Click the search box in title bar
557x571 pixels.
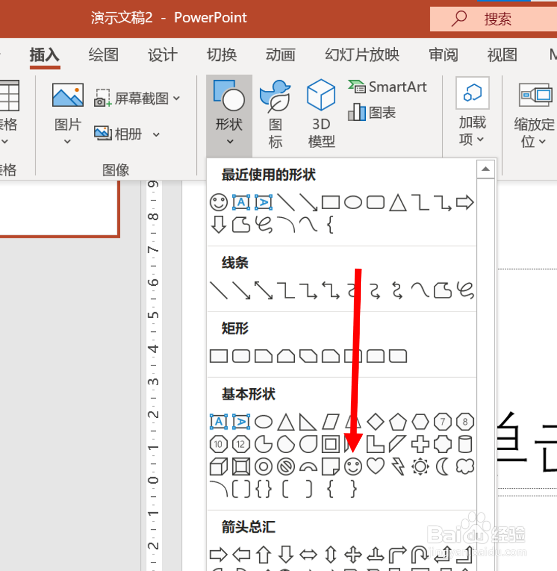[493, 19]
